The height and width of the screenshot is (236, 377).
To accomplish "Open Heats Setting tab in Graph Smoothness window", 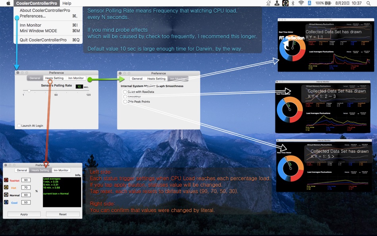I will [x=156, y=79].
